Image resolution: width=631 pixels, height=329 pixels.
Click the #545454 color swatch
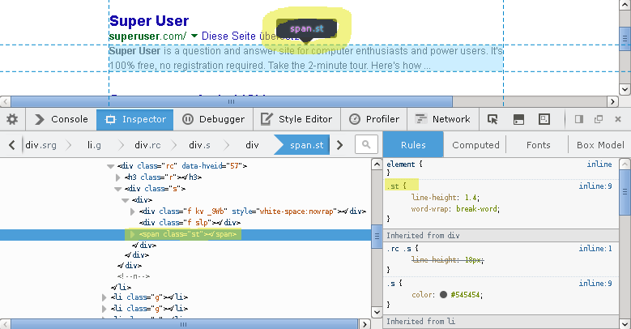443,294
